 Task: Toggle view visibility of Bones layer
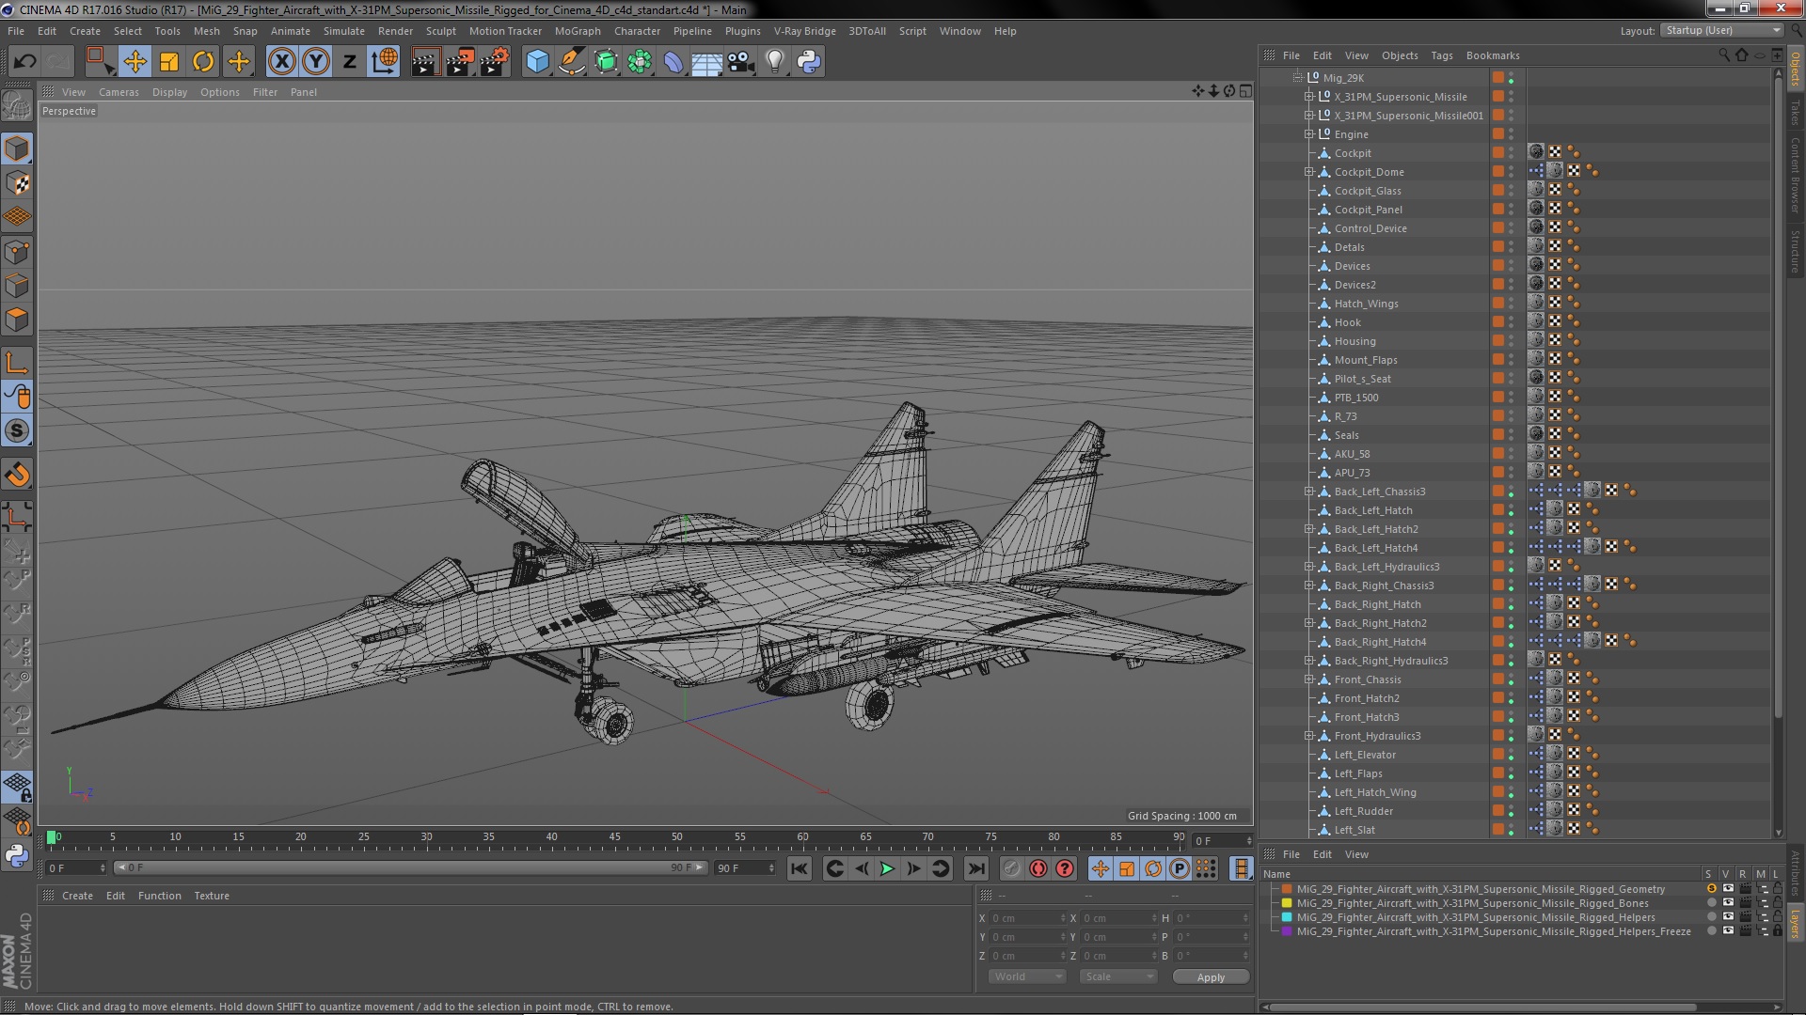[x=1728, y=903]
